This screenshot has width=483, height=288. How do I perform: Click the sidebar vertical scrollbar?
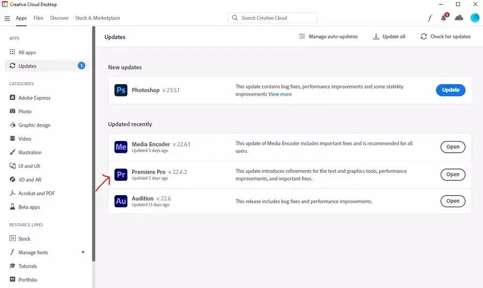click(x=93, y=144)
